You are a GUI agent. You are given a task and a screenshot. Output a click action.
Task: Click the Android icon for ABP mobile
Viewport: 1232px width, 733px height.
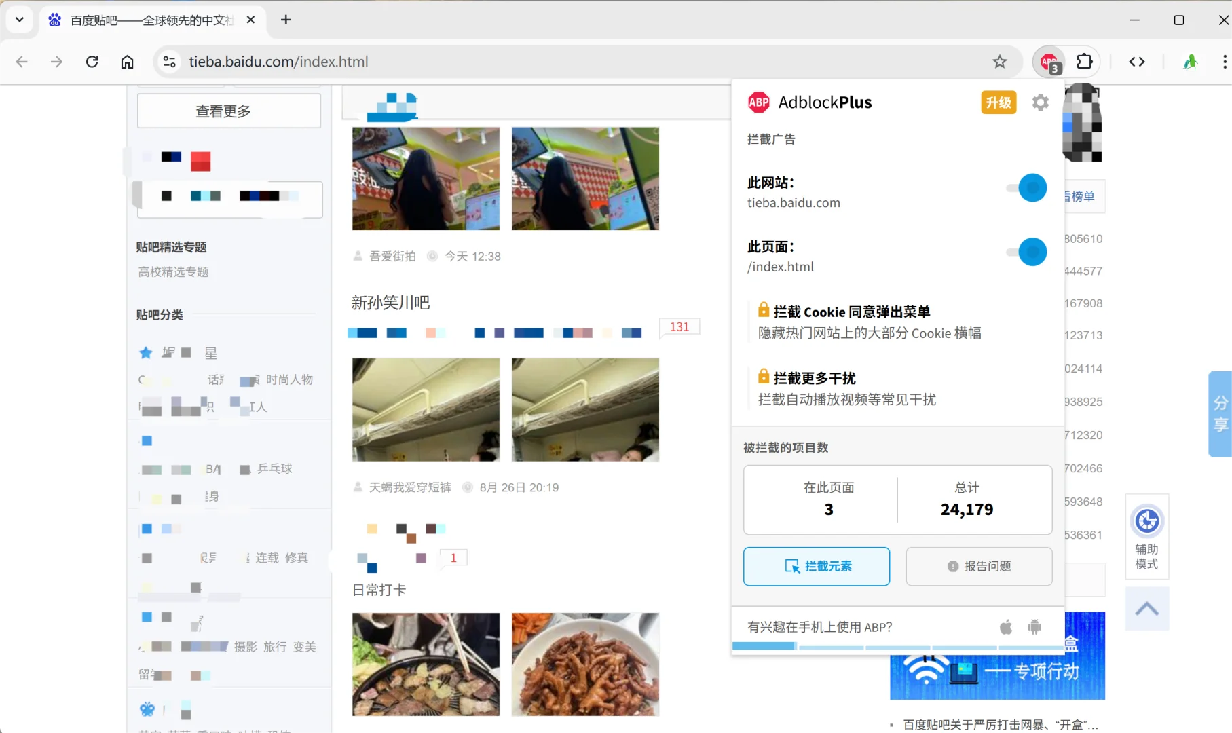[1033, 627]
